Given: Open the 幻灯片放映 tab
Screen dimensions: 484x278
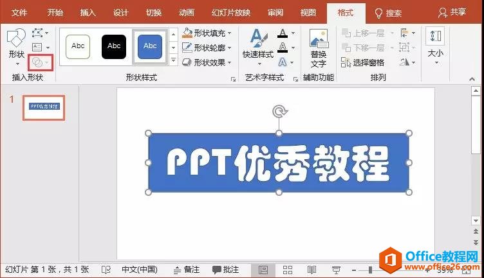Looking at the screenshot, I should 231,13.
